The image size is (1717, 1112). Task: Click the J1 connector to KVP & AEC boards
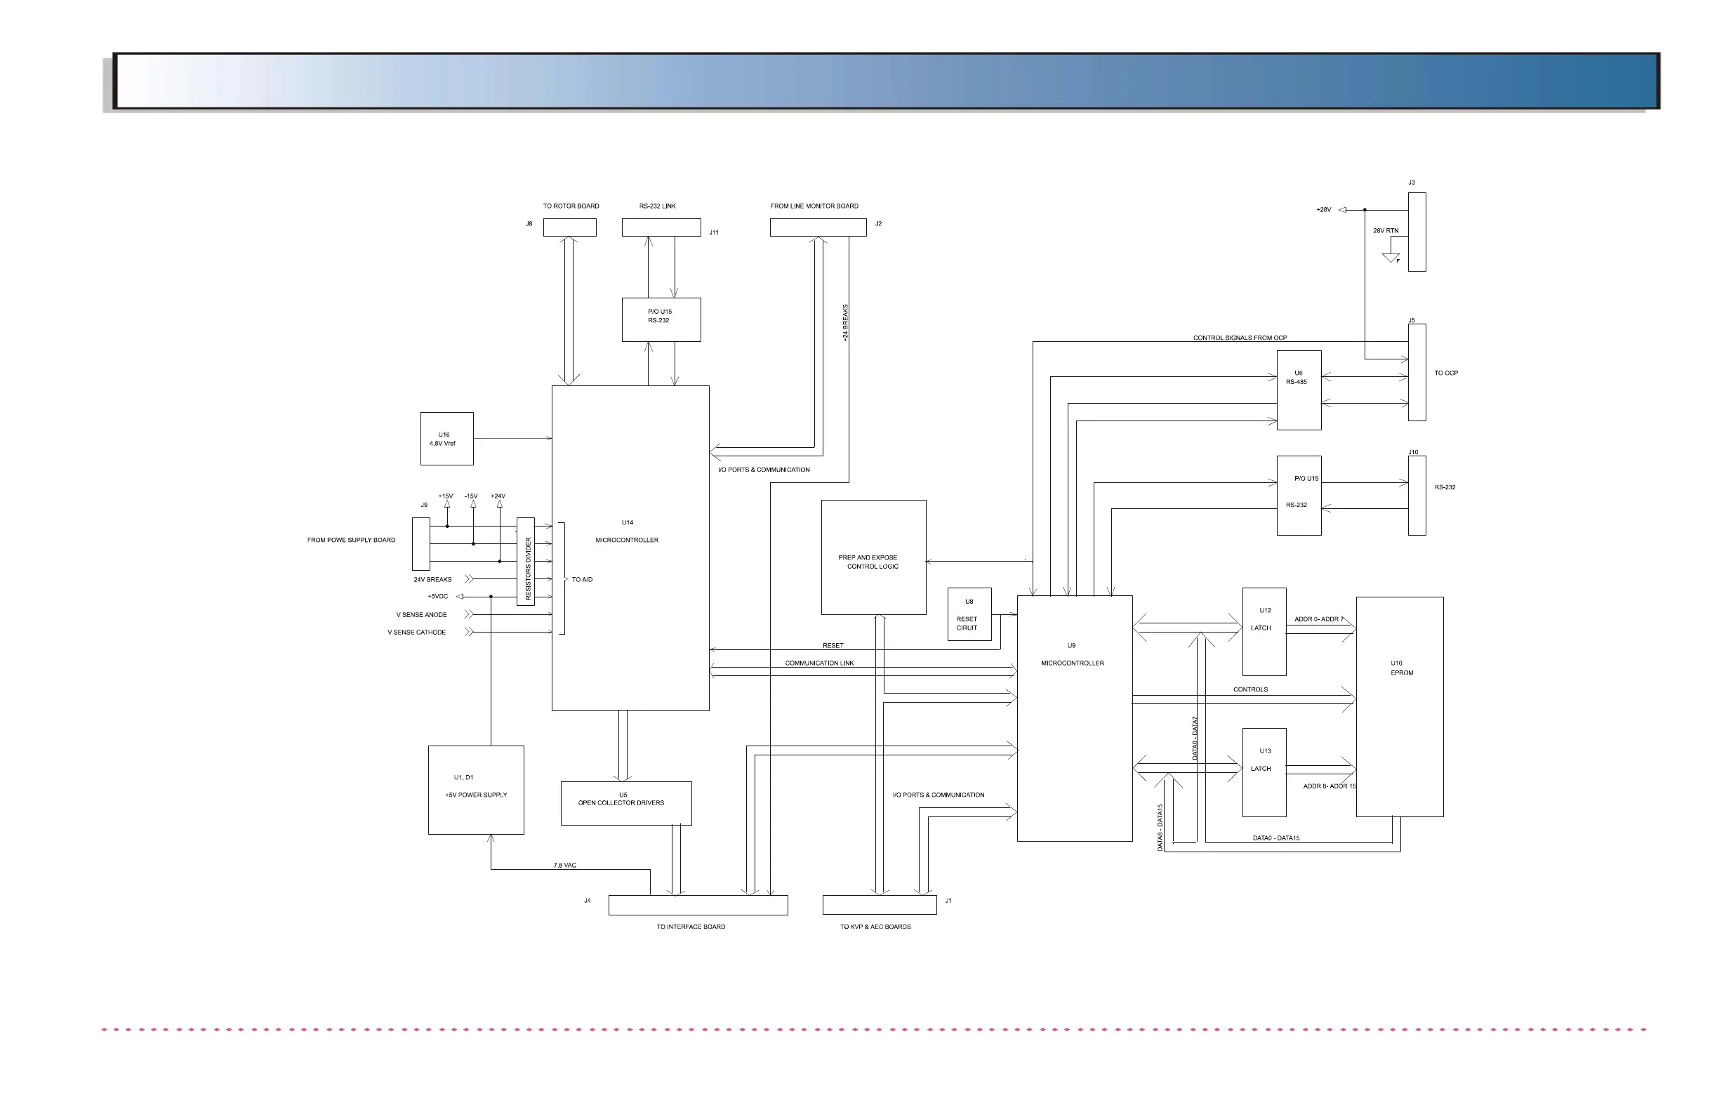tap(879, 904)
